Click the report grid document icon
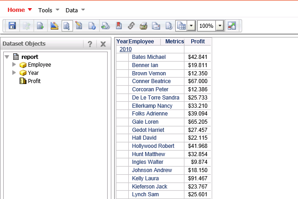The height and width of the screenshot is (199, 298). click(16, 57)
